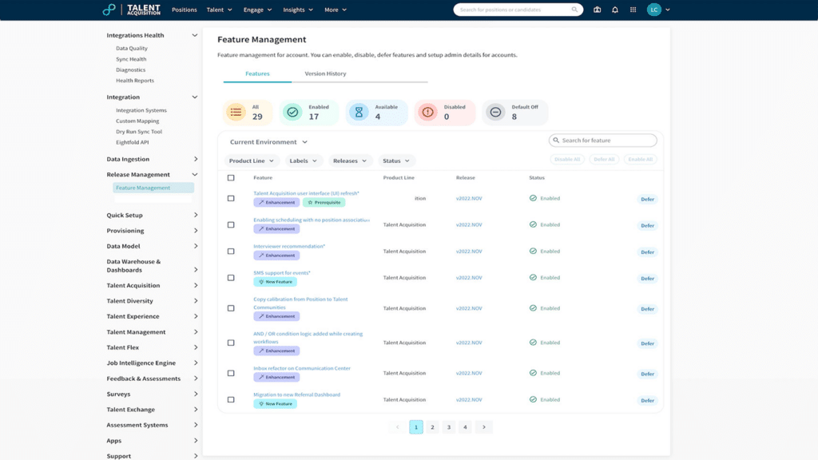Image resolution: width=818 pixels, height=460 pixels.
Task: Check the Interviewer recommendation row checkbox
Action: click(x=231, y=252)
